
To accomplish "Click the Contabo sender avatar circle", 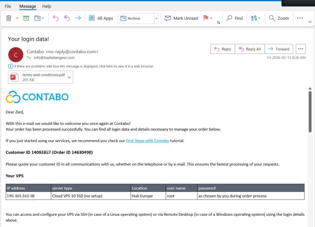I will tap(15, 55).
